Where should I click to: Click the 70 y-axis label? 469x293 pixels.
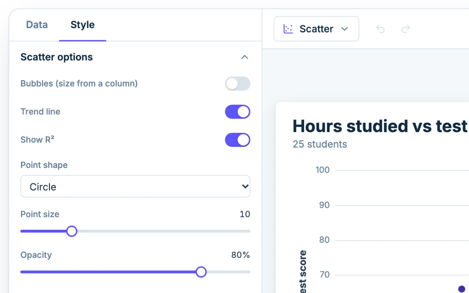coord(324,275)
